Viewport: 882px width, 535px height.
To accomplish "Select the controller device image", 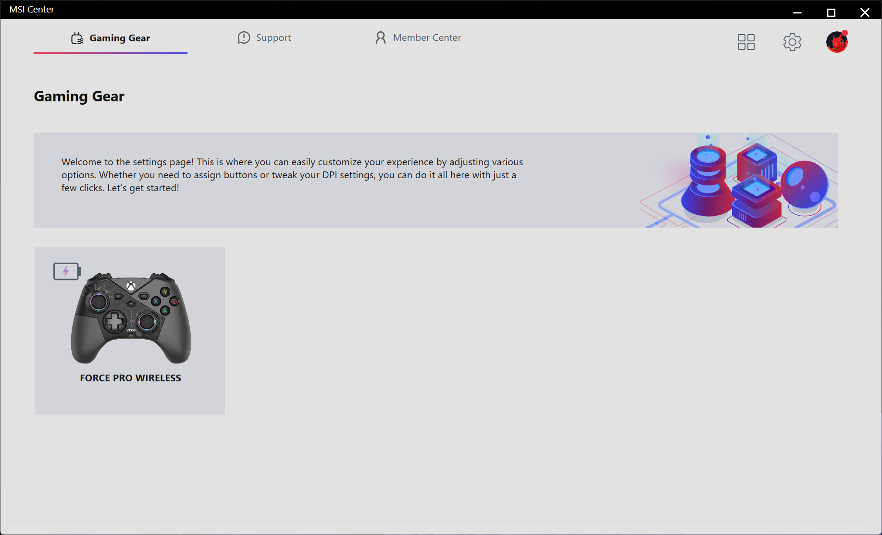I will coord(131,318).
